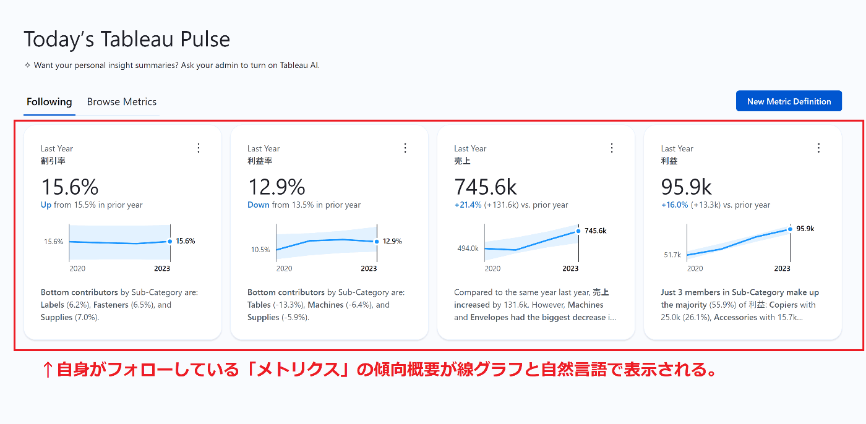Click "Down from 13.5% in prior year" text
This screenshot has width=866, height=424.
click(304, 205)
